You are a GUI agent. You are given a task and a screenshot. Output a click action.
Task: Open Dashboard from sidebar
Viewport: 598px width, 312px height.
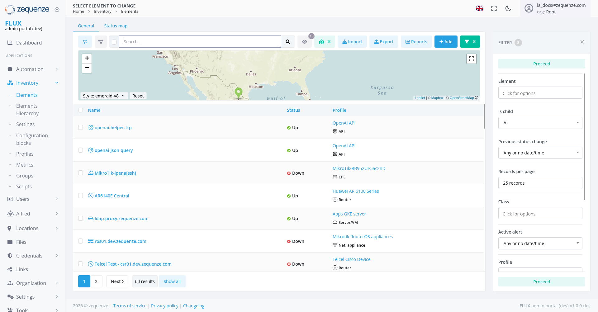click(29, 43)
